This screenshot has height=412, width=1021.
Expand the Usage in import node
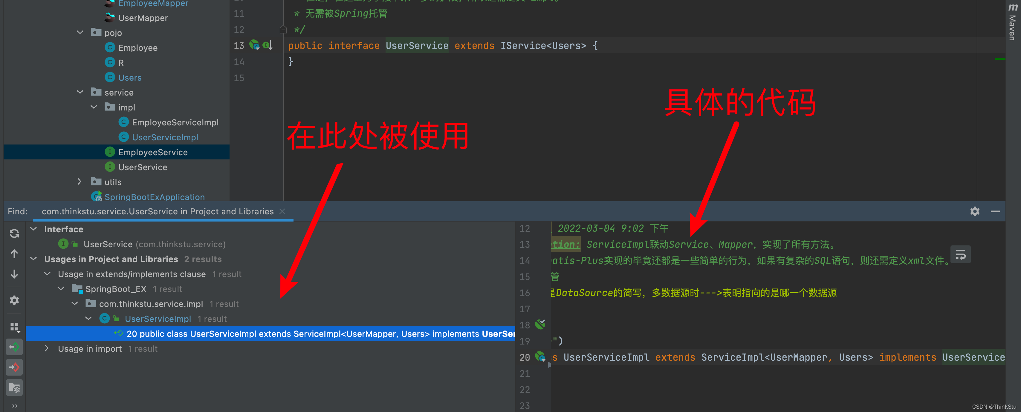click(x=47, y=348)
